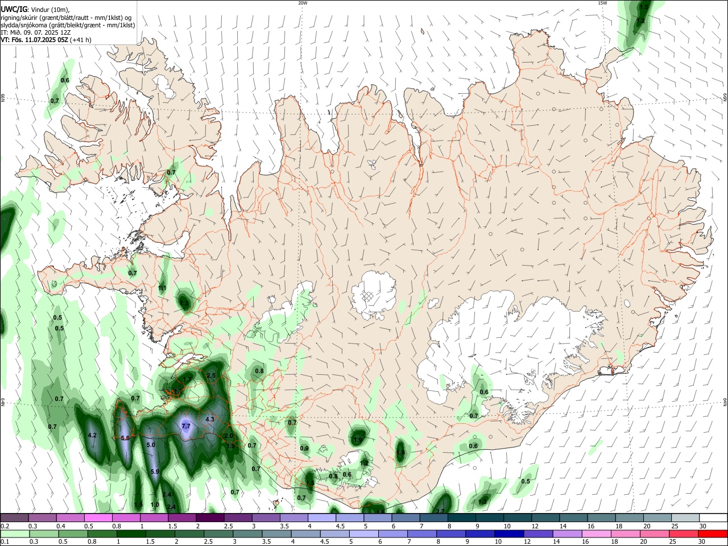Click the 0.2 label starting the top scale

pyautogui.click(x=5, y=526)
